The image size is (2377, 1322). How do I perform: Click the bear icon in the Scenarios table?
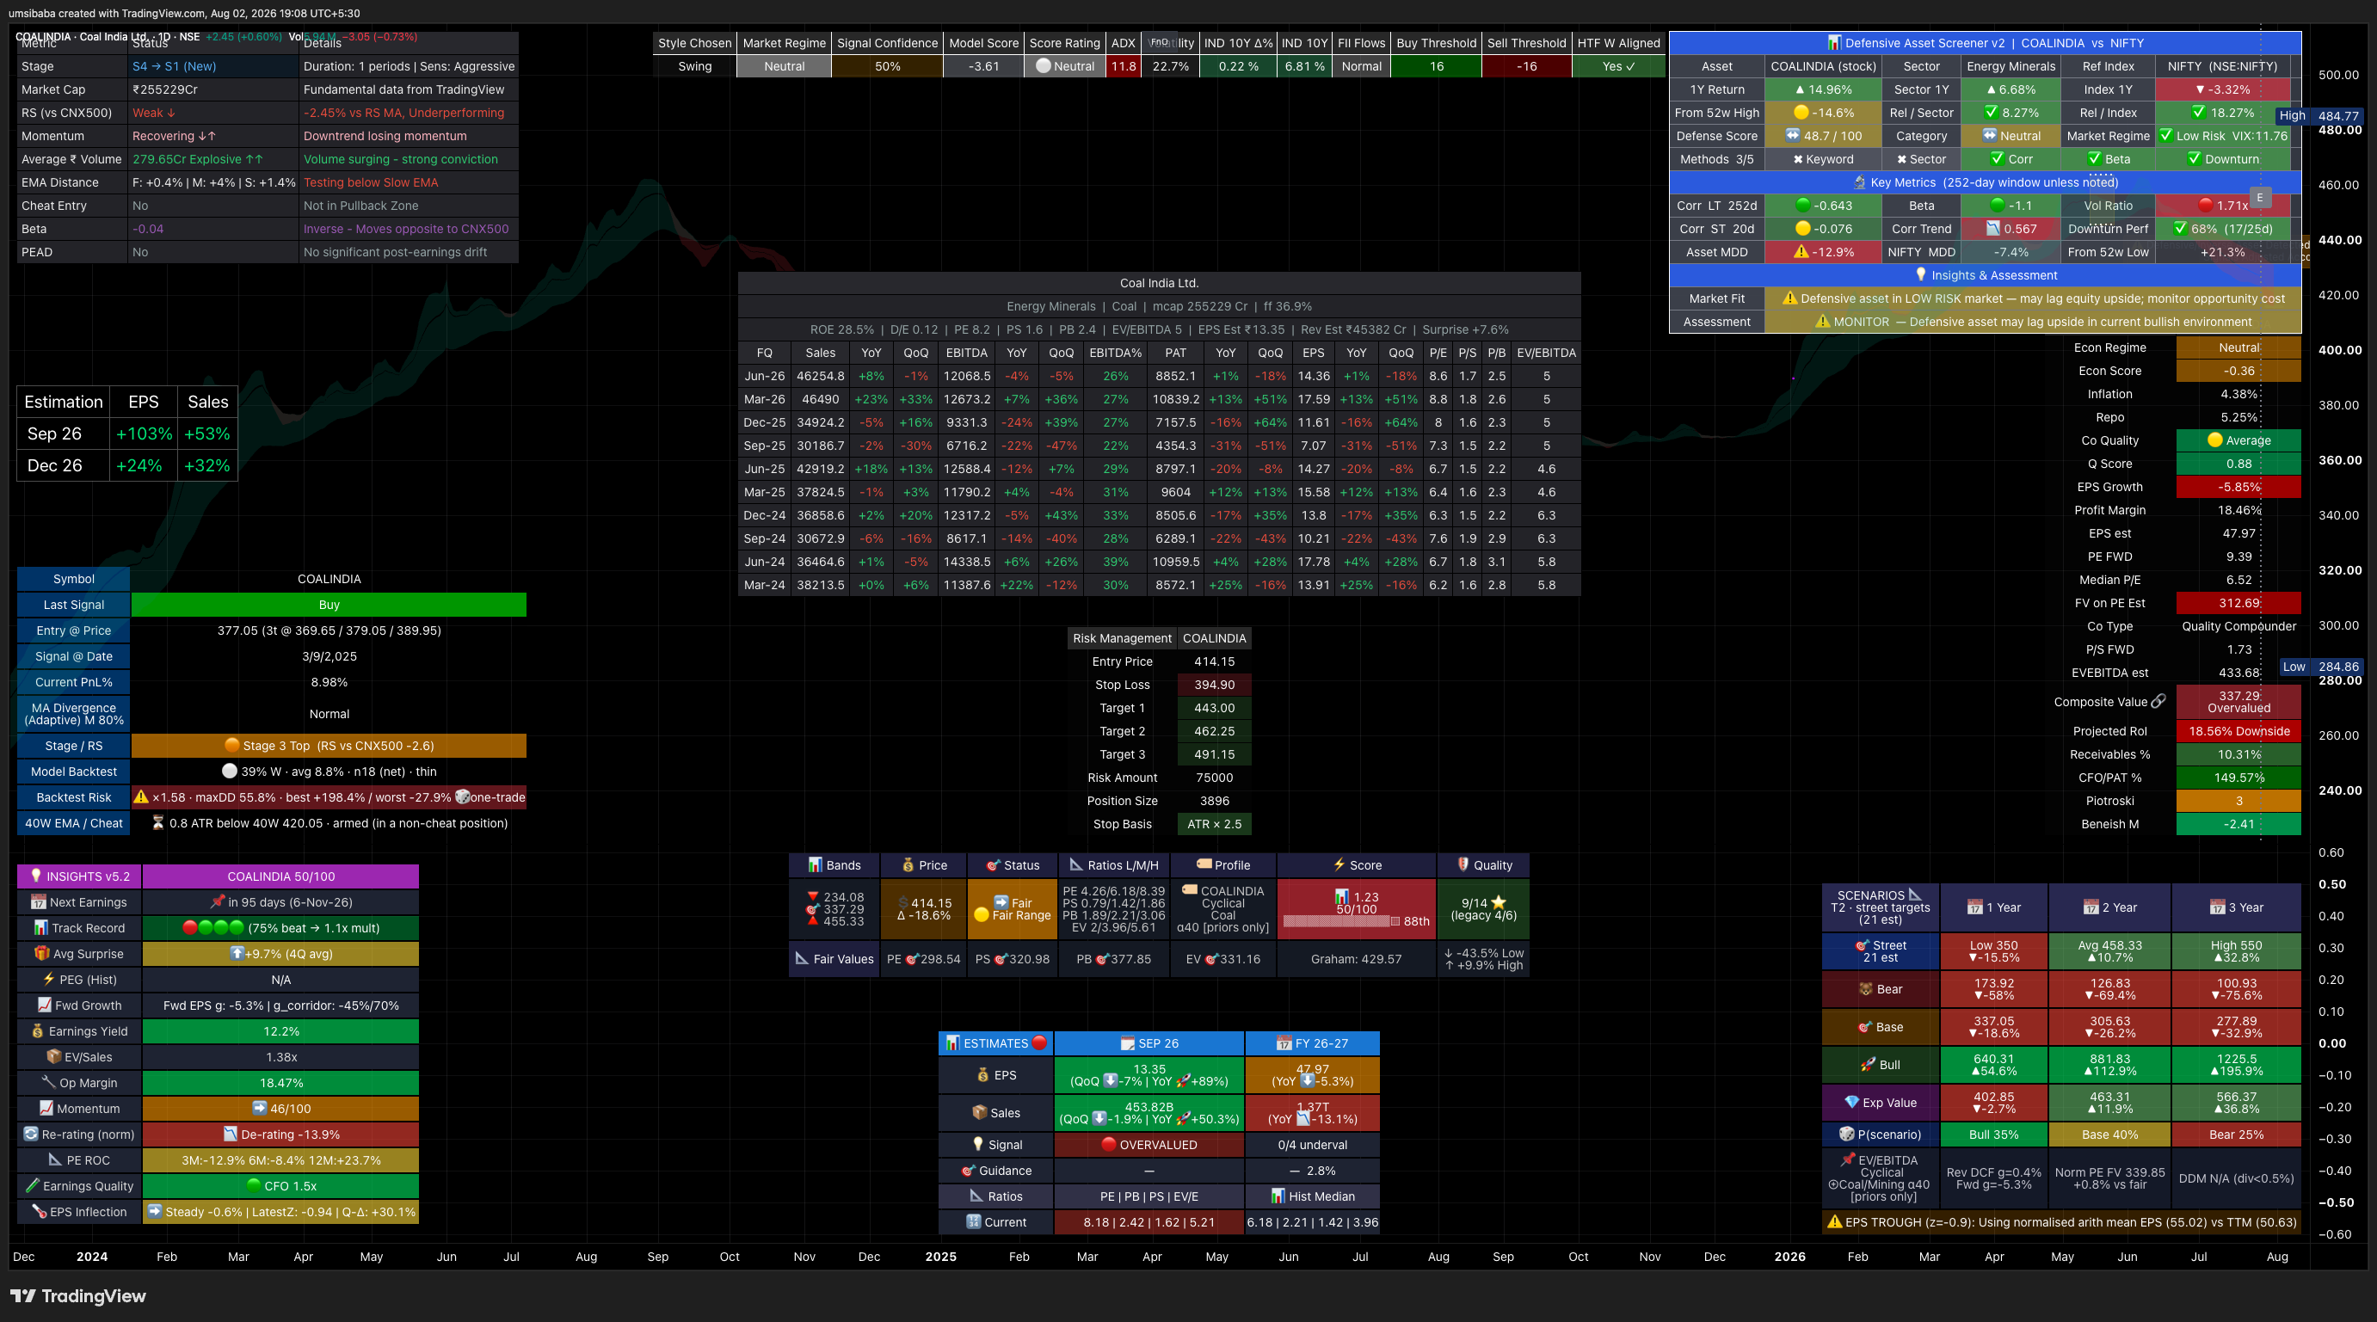coord(1866,989)
